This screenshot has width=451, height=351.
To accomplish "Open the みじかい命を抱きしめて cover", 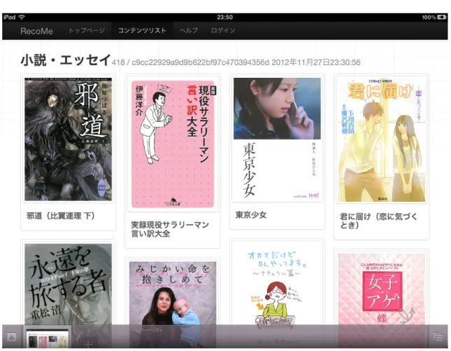I will pyautogui.click(x=173, y=294).
